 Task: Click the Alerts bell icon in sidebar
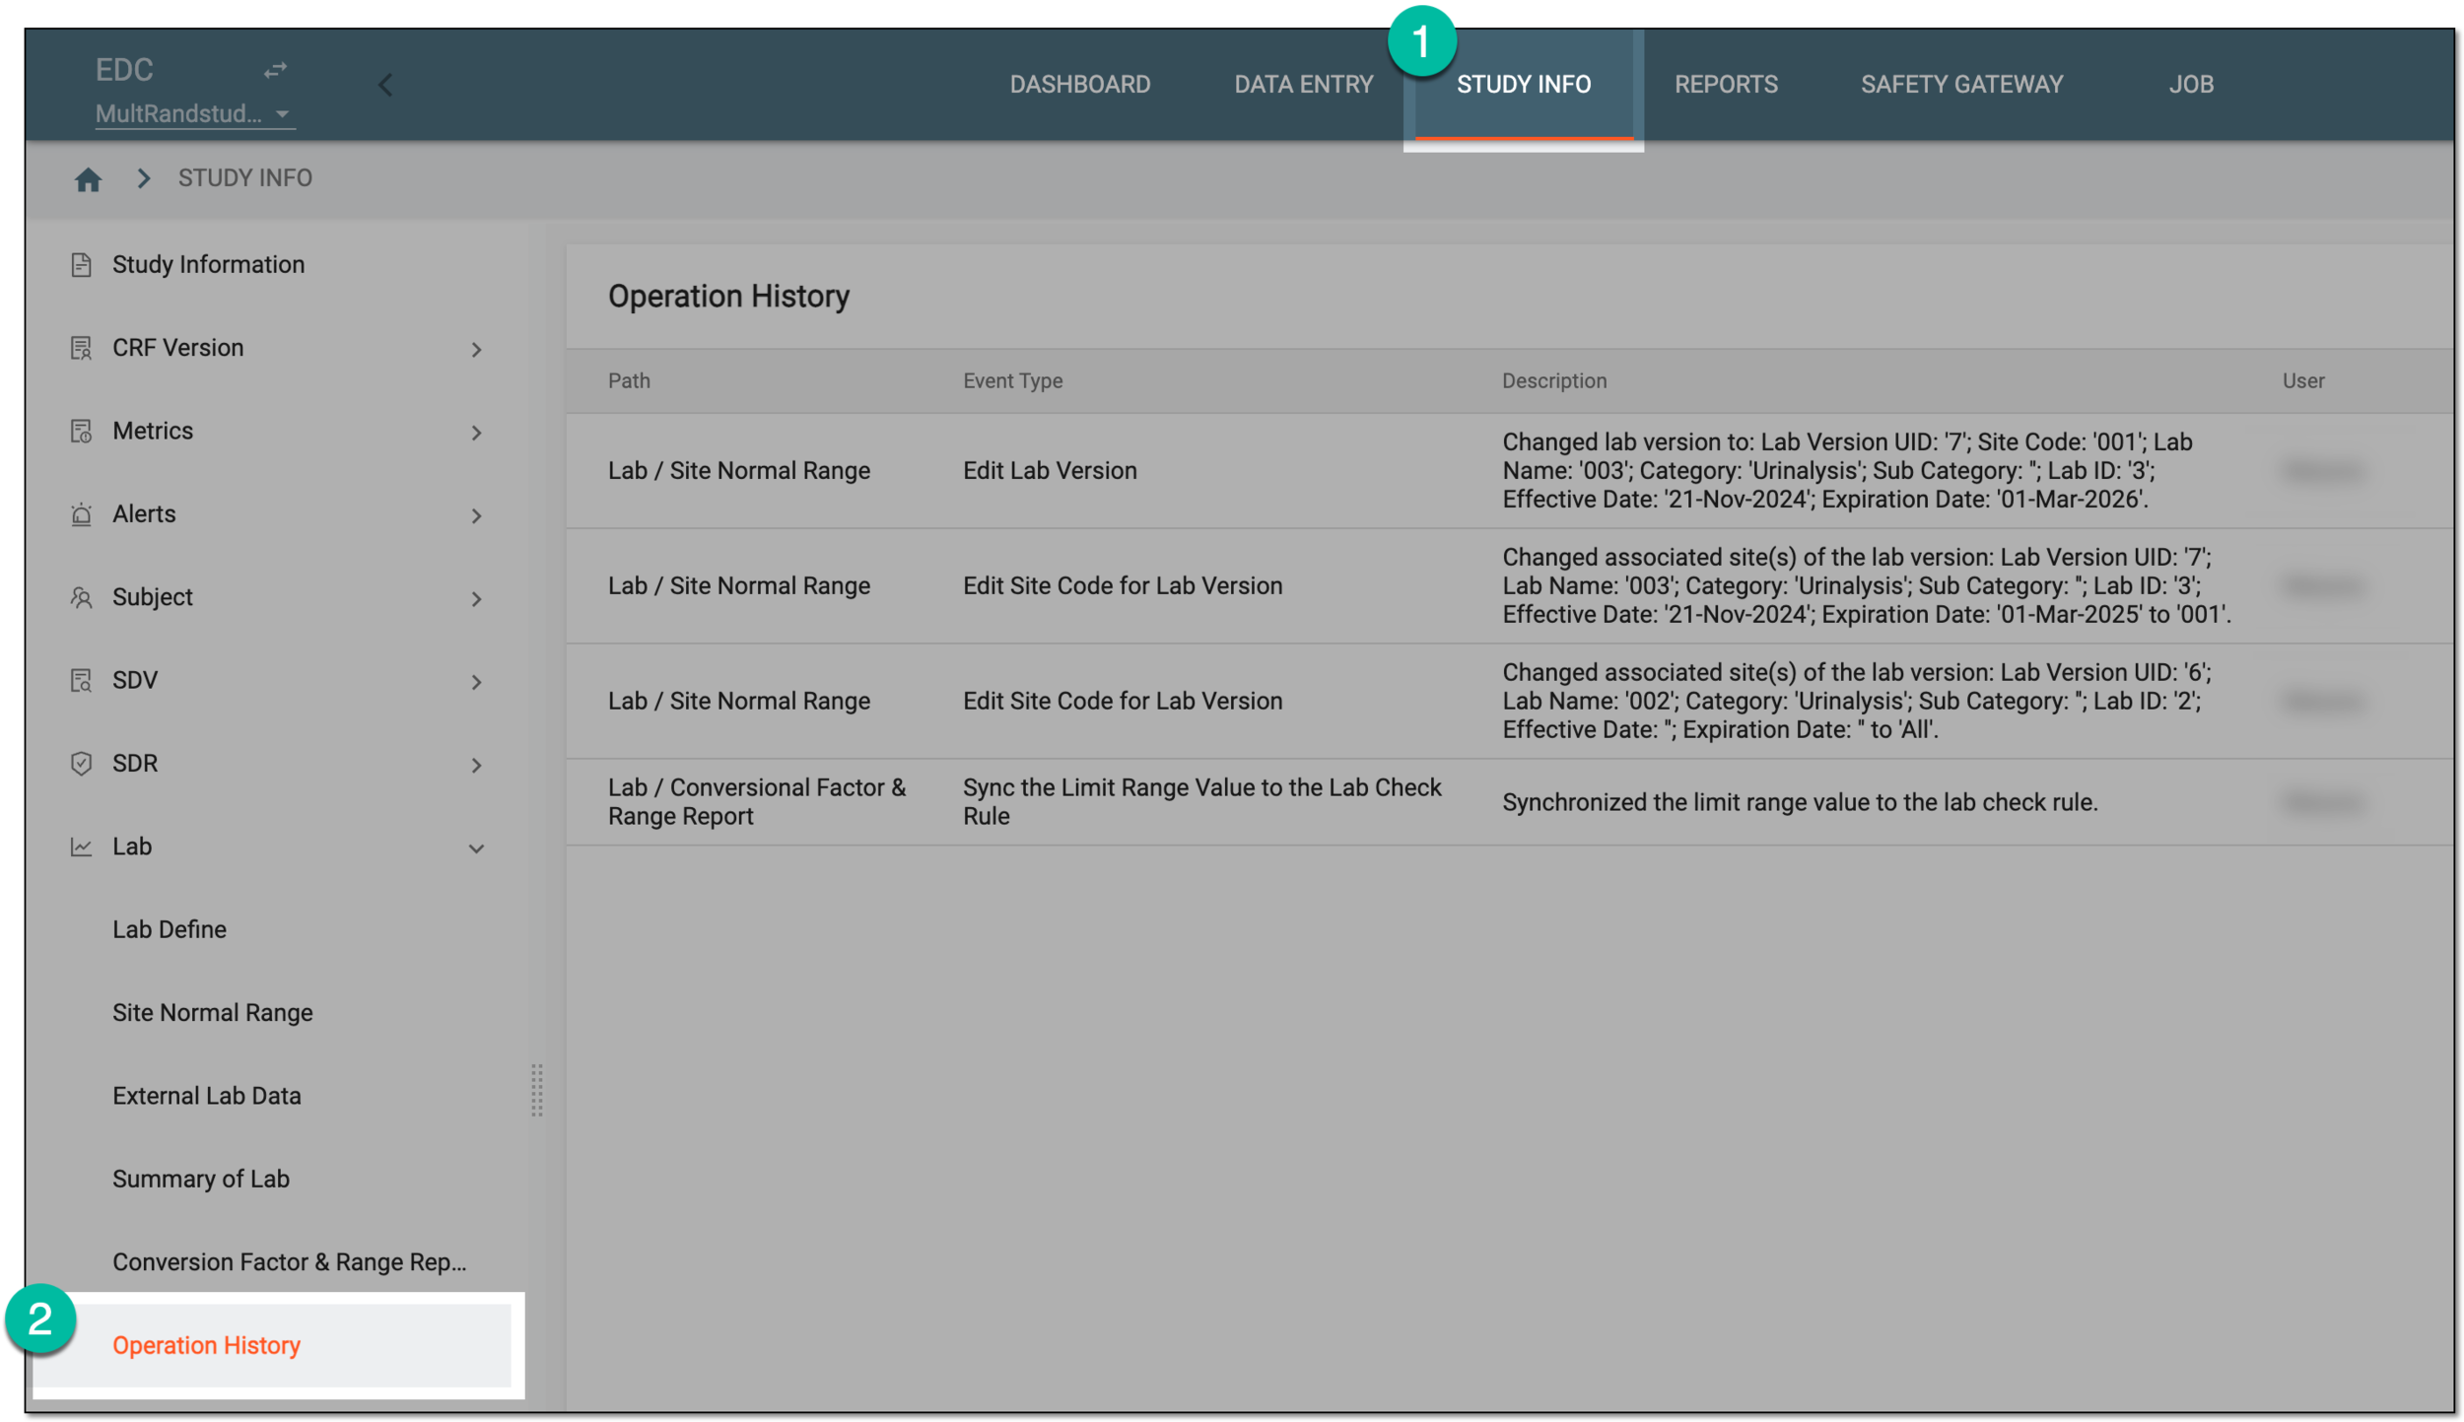point(81,513)
